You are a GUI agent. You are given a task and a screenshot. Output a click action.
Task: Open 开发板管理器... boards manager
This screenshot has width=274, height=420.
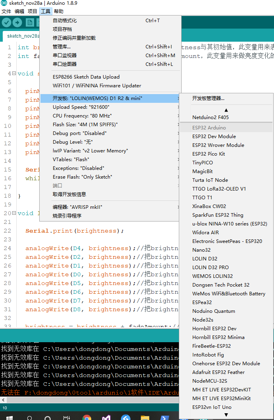(226, 98)
